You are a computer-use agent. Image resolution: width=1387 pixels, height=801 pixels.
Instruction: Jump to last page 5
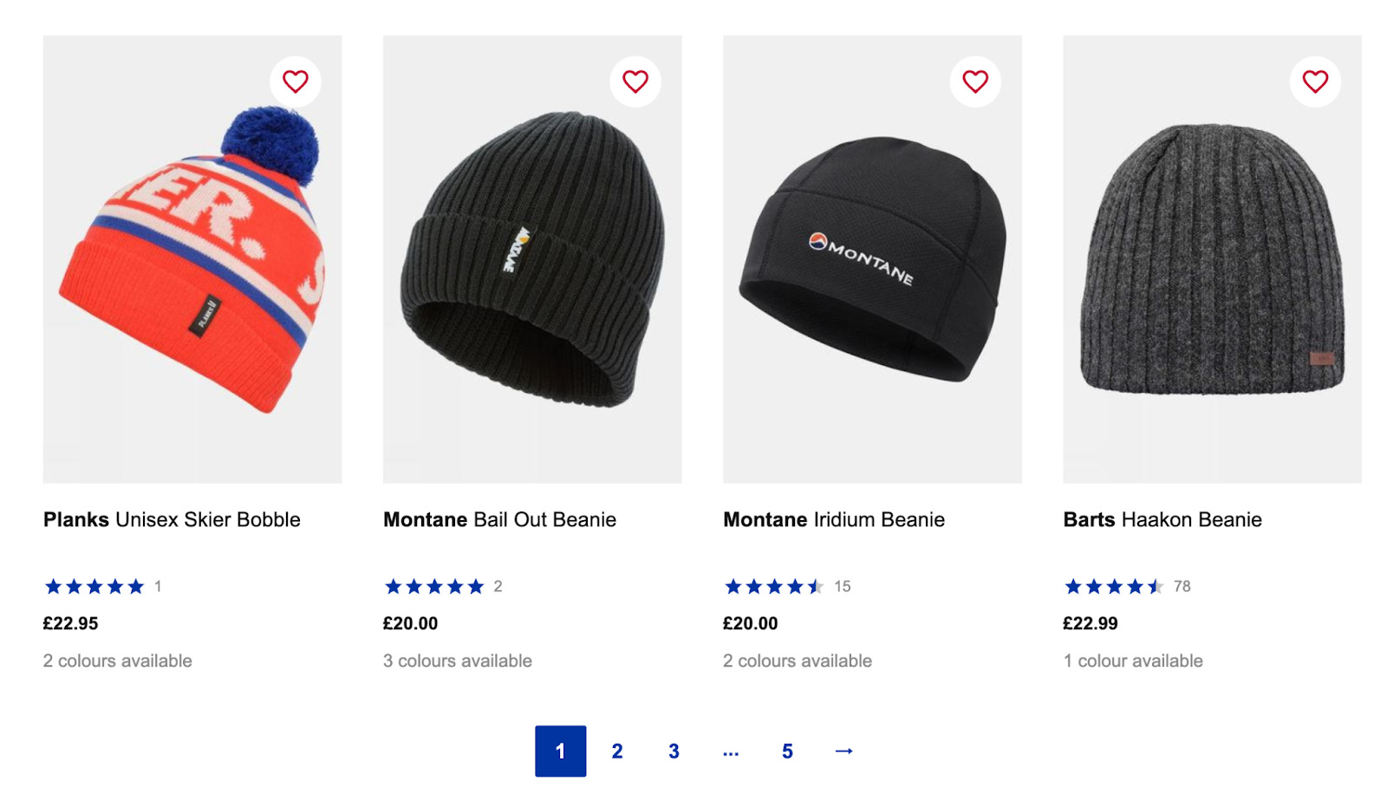787,751
